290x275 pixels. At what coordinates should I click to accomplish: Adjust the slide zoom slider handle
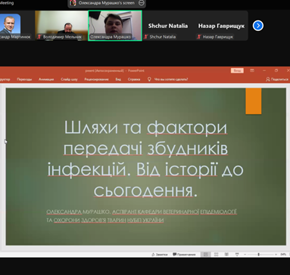pyautogui.click(x=258, y=255)
